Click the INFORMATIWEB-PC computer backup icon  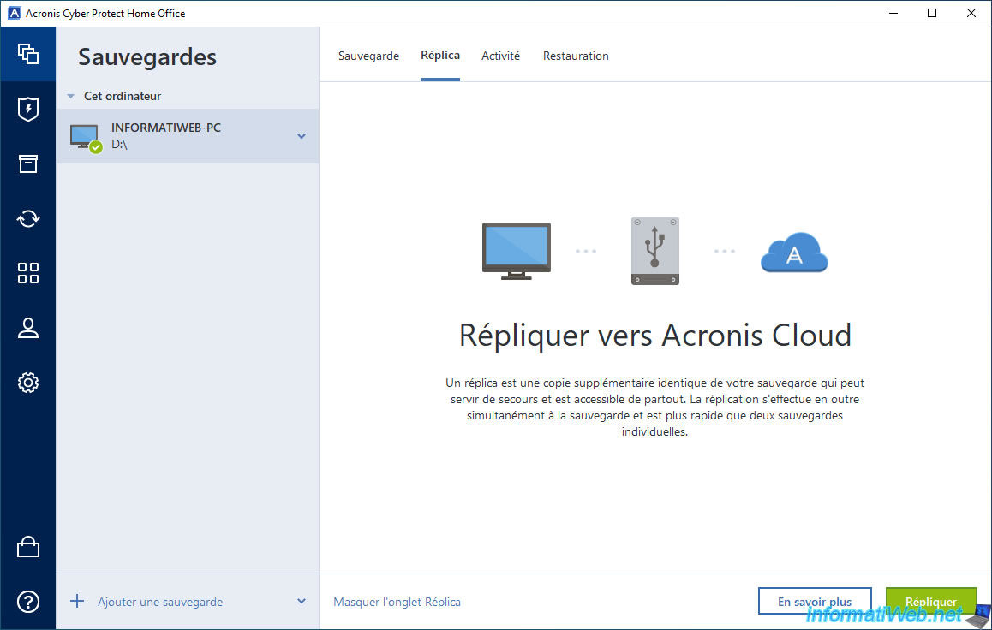pos(86,138)
